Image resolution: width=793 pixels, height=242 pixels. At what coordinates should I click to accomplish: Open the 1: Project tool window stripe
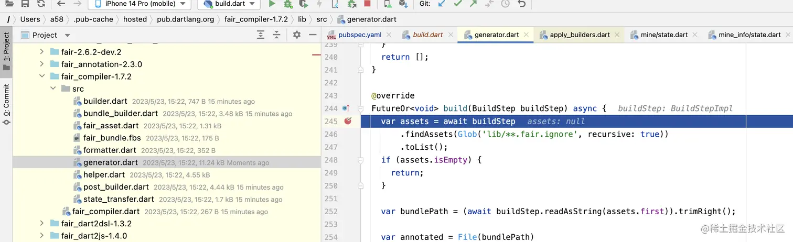6,52
